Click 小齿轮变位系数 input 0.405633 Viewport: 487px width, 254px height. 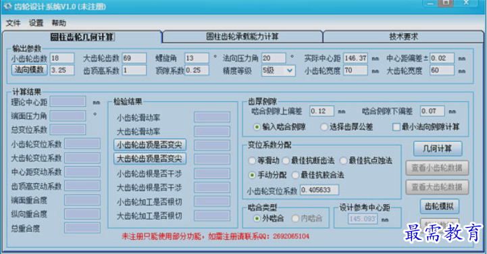point(319,190)
